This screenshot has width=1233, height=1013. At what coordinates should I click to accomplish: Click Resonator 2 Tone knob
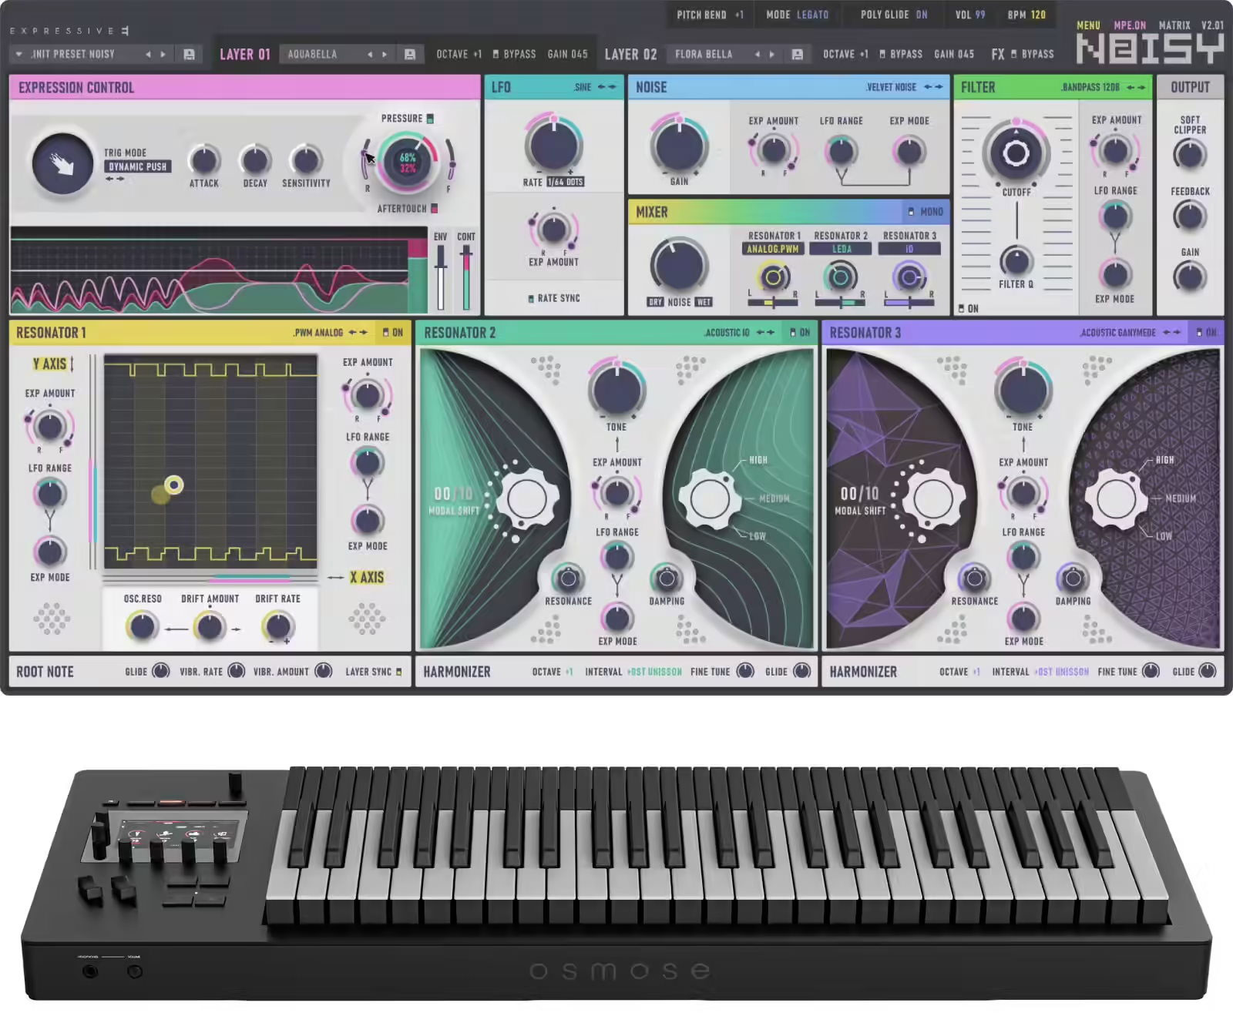click(x=616, y=389)
